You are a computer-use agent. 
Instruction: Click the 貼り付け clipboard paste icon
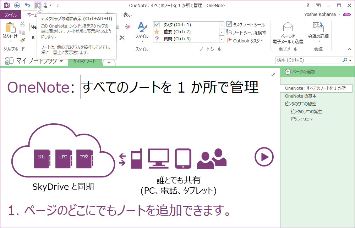(10, 27)
